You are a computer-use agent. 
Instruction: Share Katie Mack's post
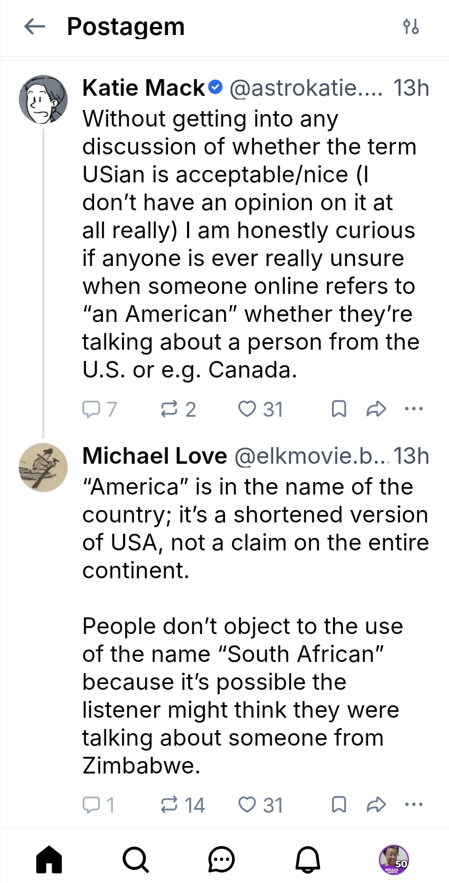pyautogui.click(x=376, y=409)
